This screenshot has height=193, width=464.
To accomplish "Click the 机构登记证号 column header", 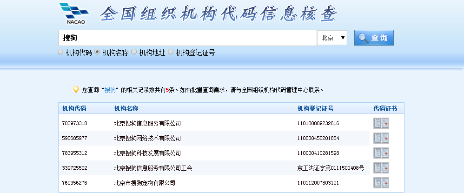I will (x=315, y=109).
